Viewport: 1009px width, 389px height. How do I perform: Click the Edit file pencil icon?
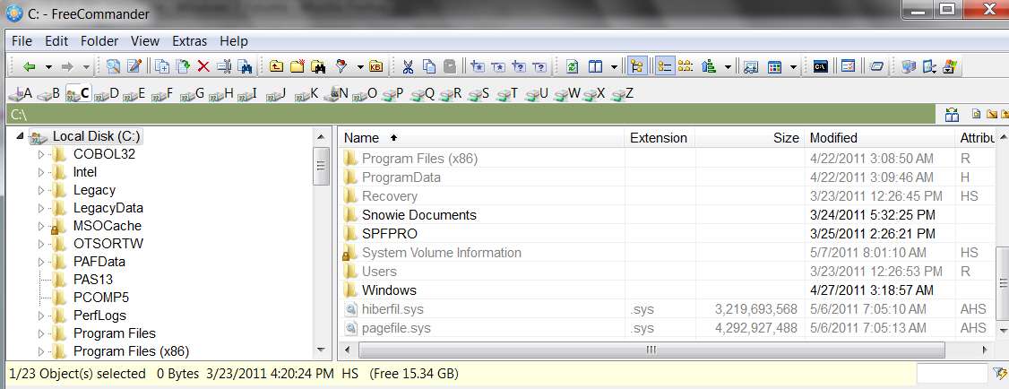[134, 66]
